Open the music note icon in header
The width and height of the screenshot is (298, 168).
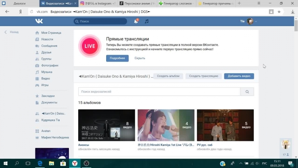coord(146,21)
